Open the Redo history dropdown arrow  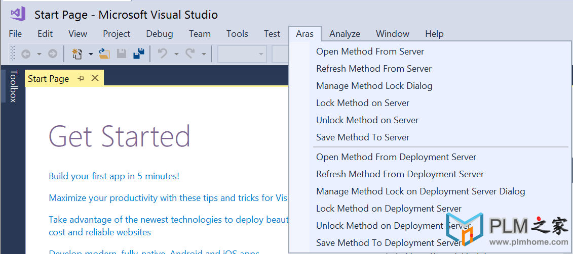(x=204, y=55)
